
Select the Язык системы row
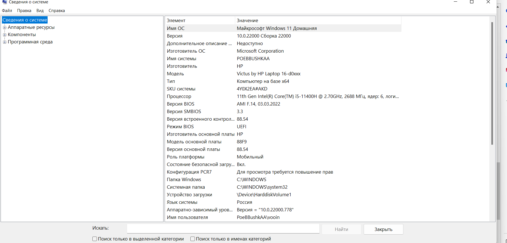(x=284, y=202)
